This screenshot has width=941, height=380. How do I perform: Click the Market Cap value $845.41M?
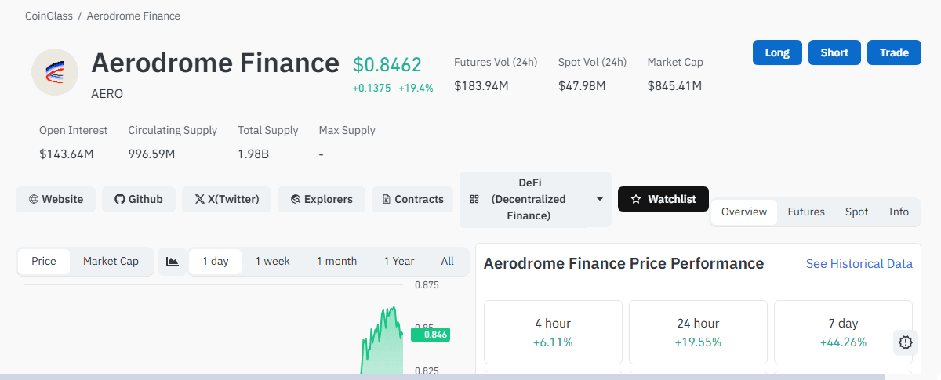point(674,85)
